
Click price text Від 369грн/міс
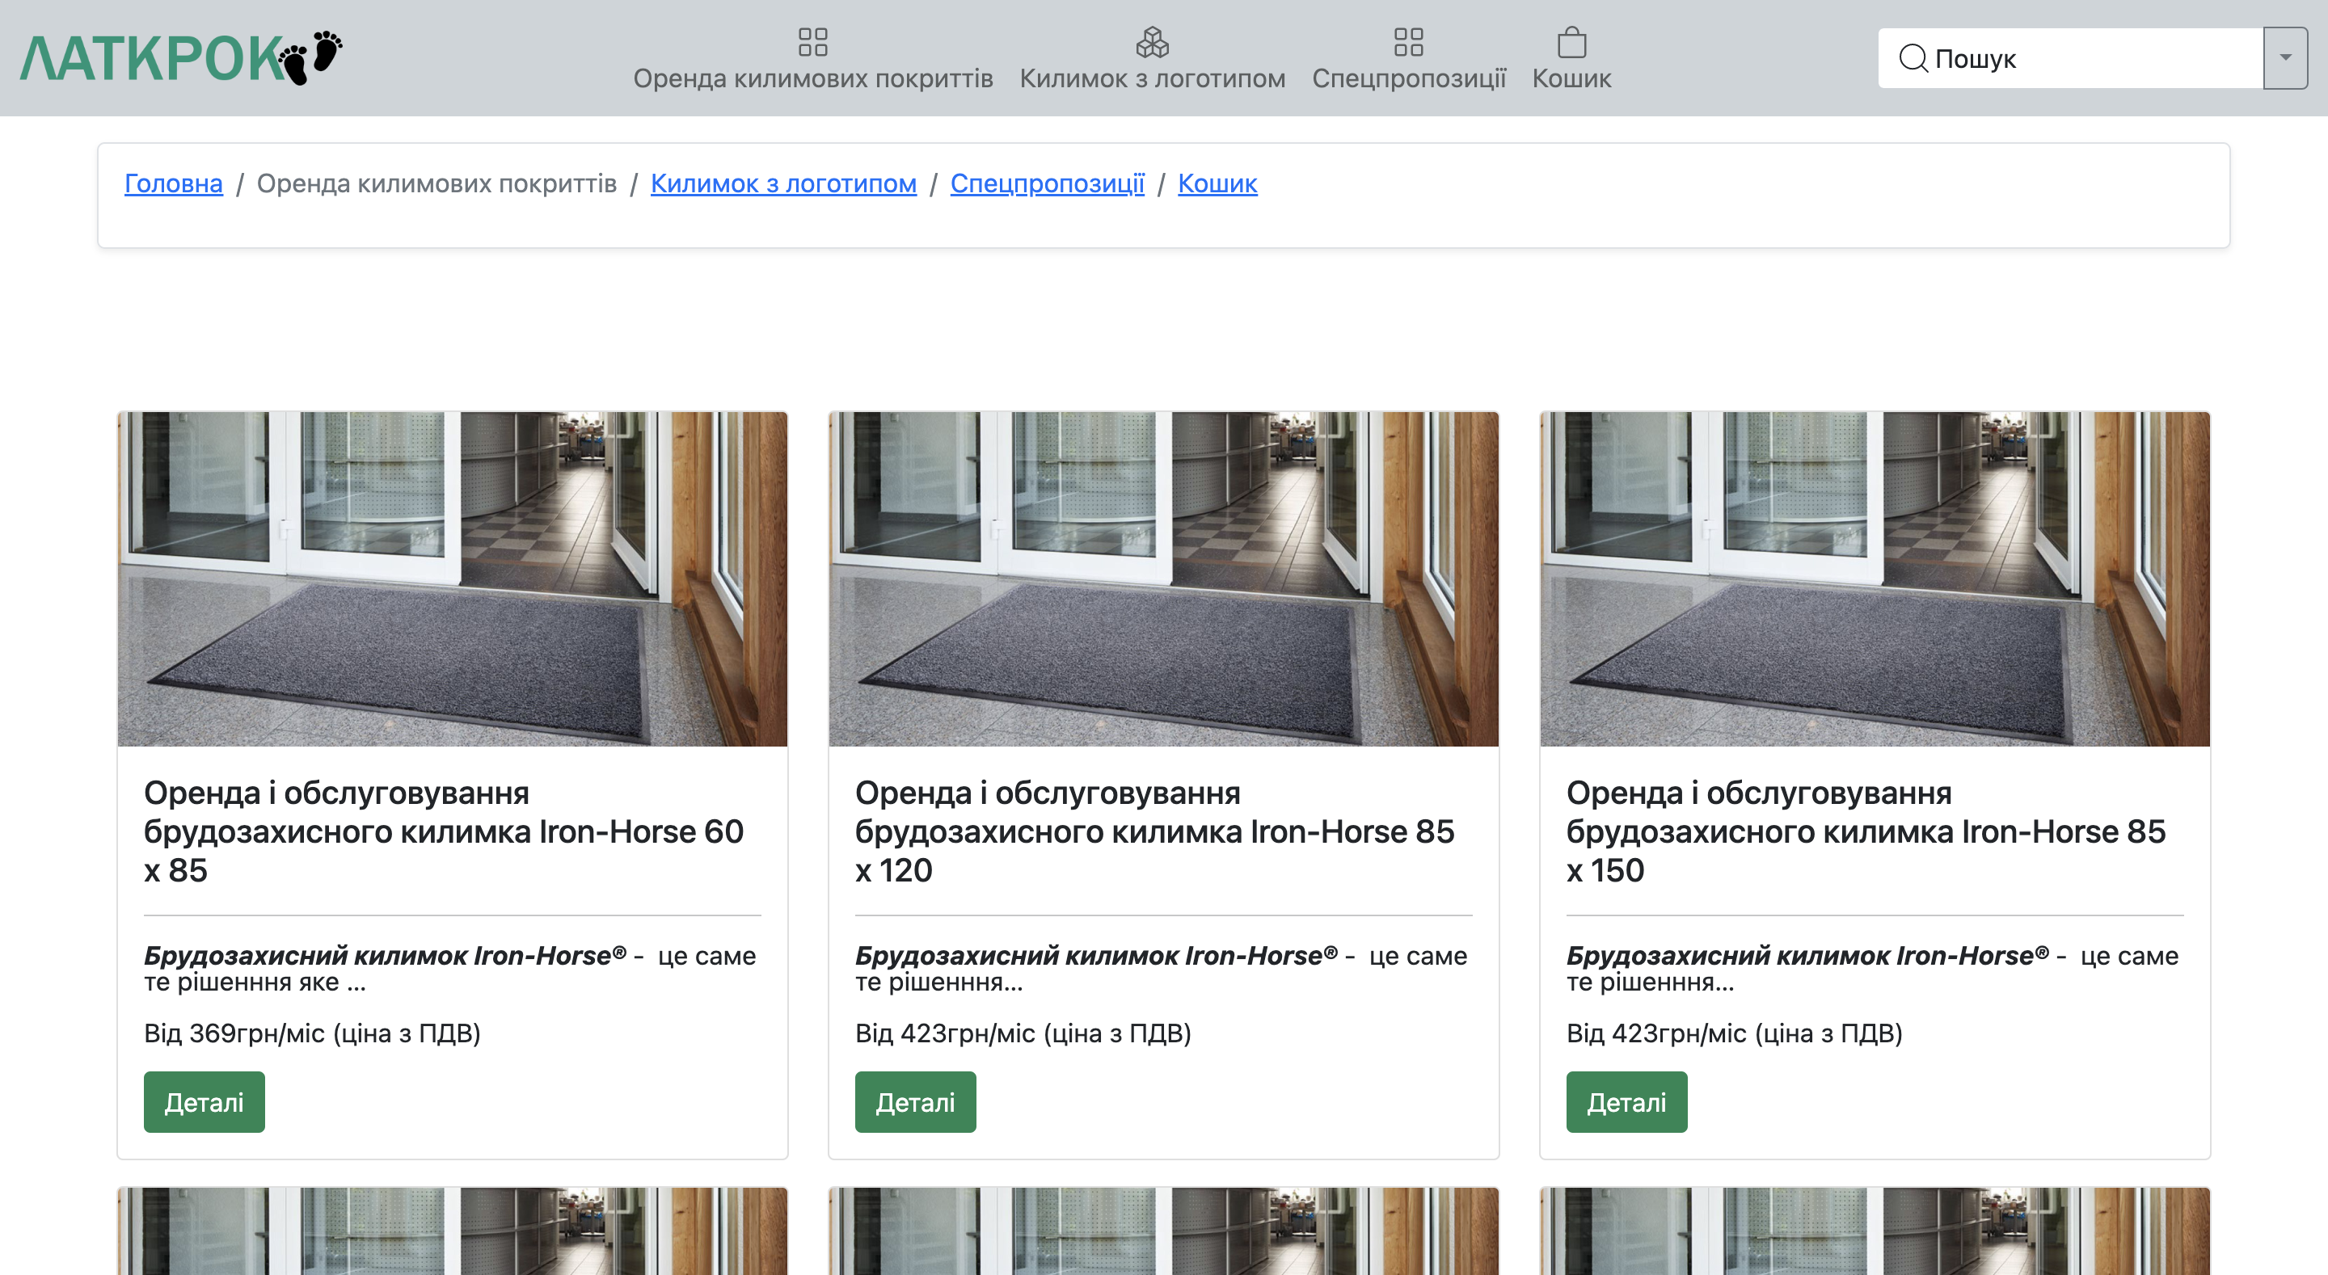pyautogui.click(x=312, y=1033)
